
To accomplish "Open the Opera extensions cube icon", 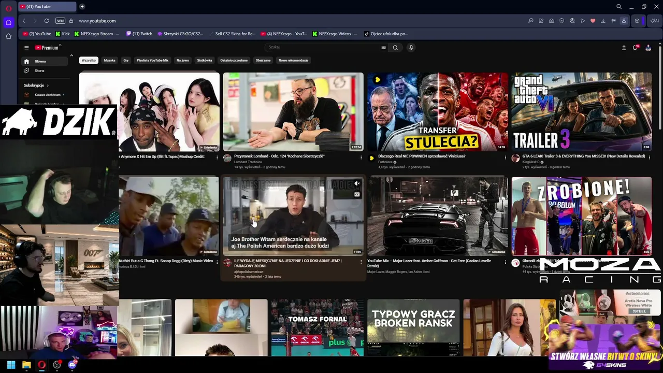I will tap(637, 21).
